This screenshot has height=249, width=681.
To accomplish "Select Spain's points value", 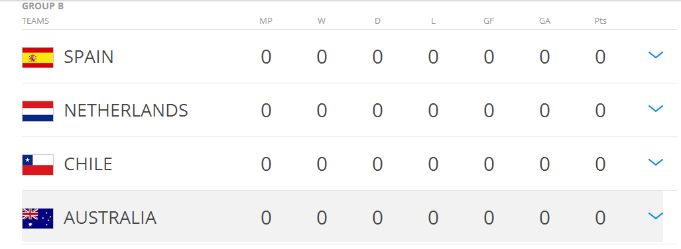I will 600,57.
